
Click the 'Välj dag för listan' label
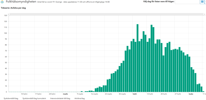click(159, 2)
